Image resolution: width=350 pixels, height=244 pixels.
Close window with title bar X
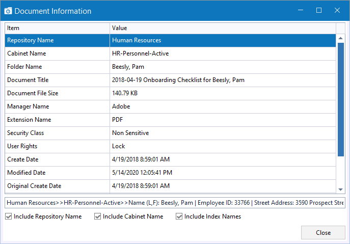337,10
